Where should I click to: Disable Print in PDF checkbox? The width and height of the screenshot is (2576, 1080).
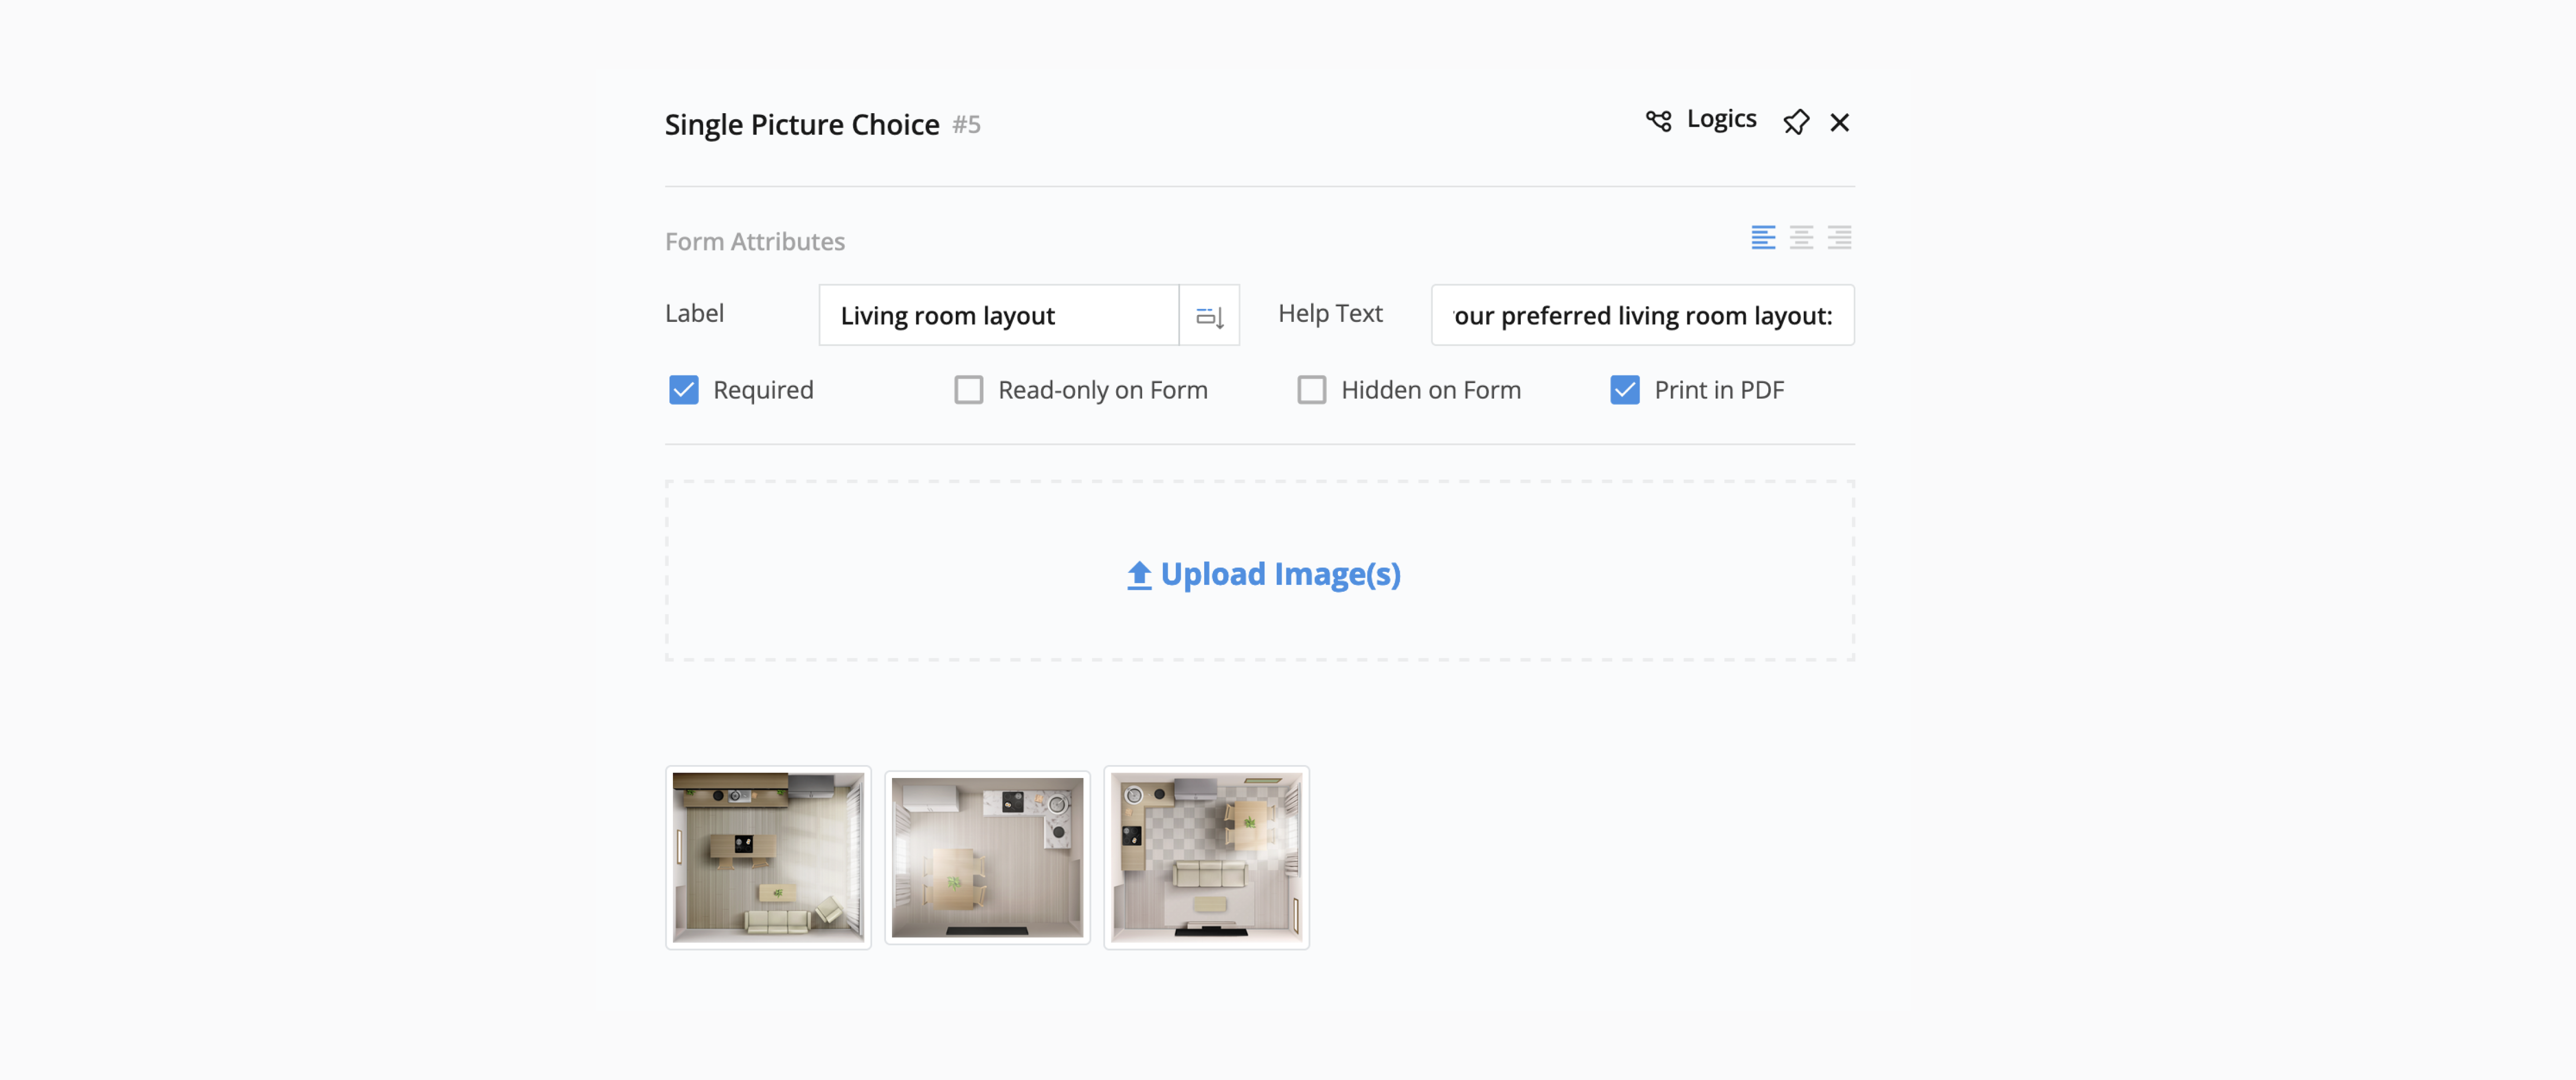pos(1624,390)
